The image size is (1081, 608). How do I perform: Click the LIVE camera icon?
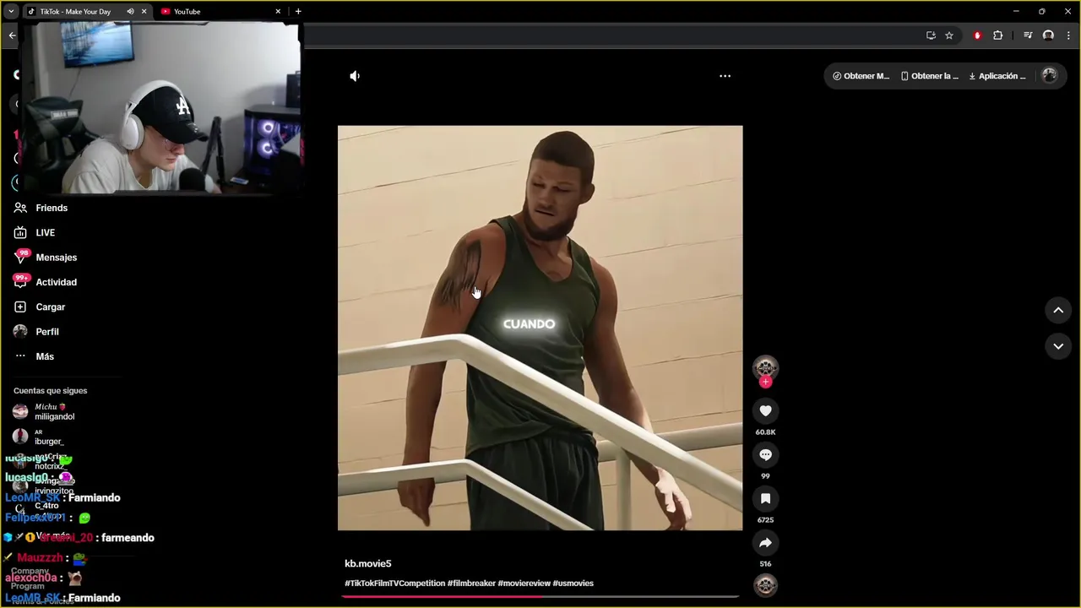(x=20, y=232)
